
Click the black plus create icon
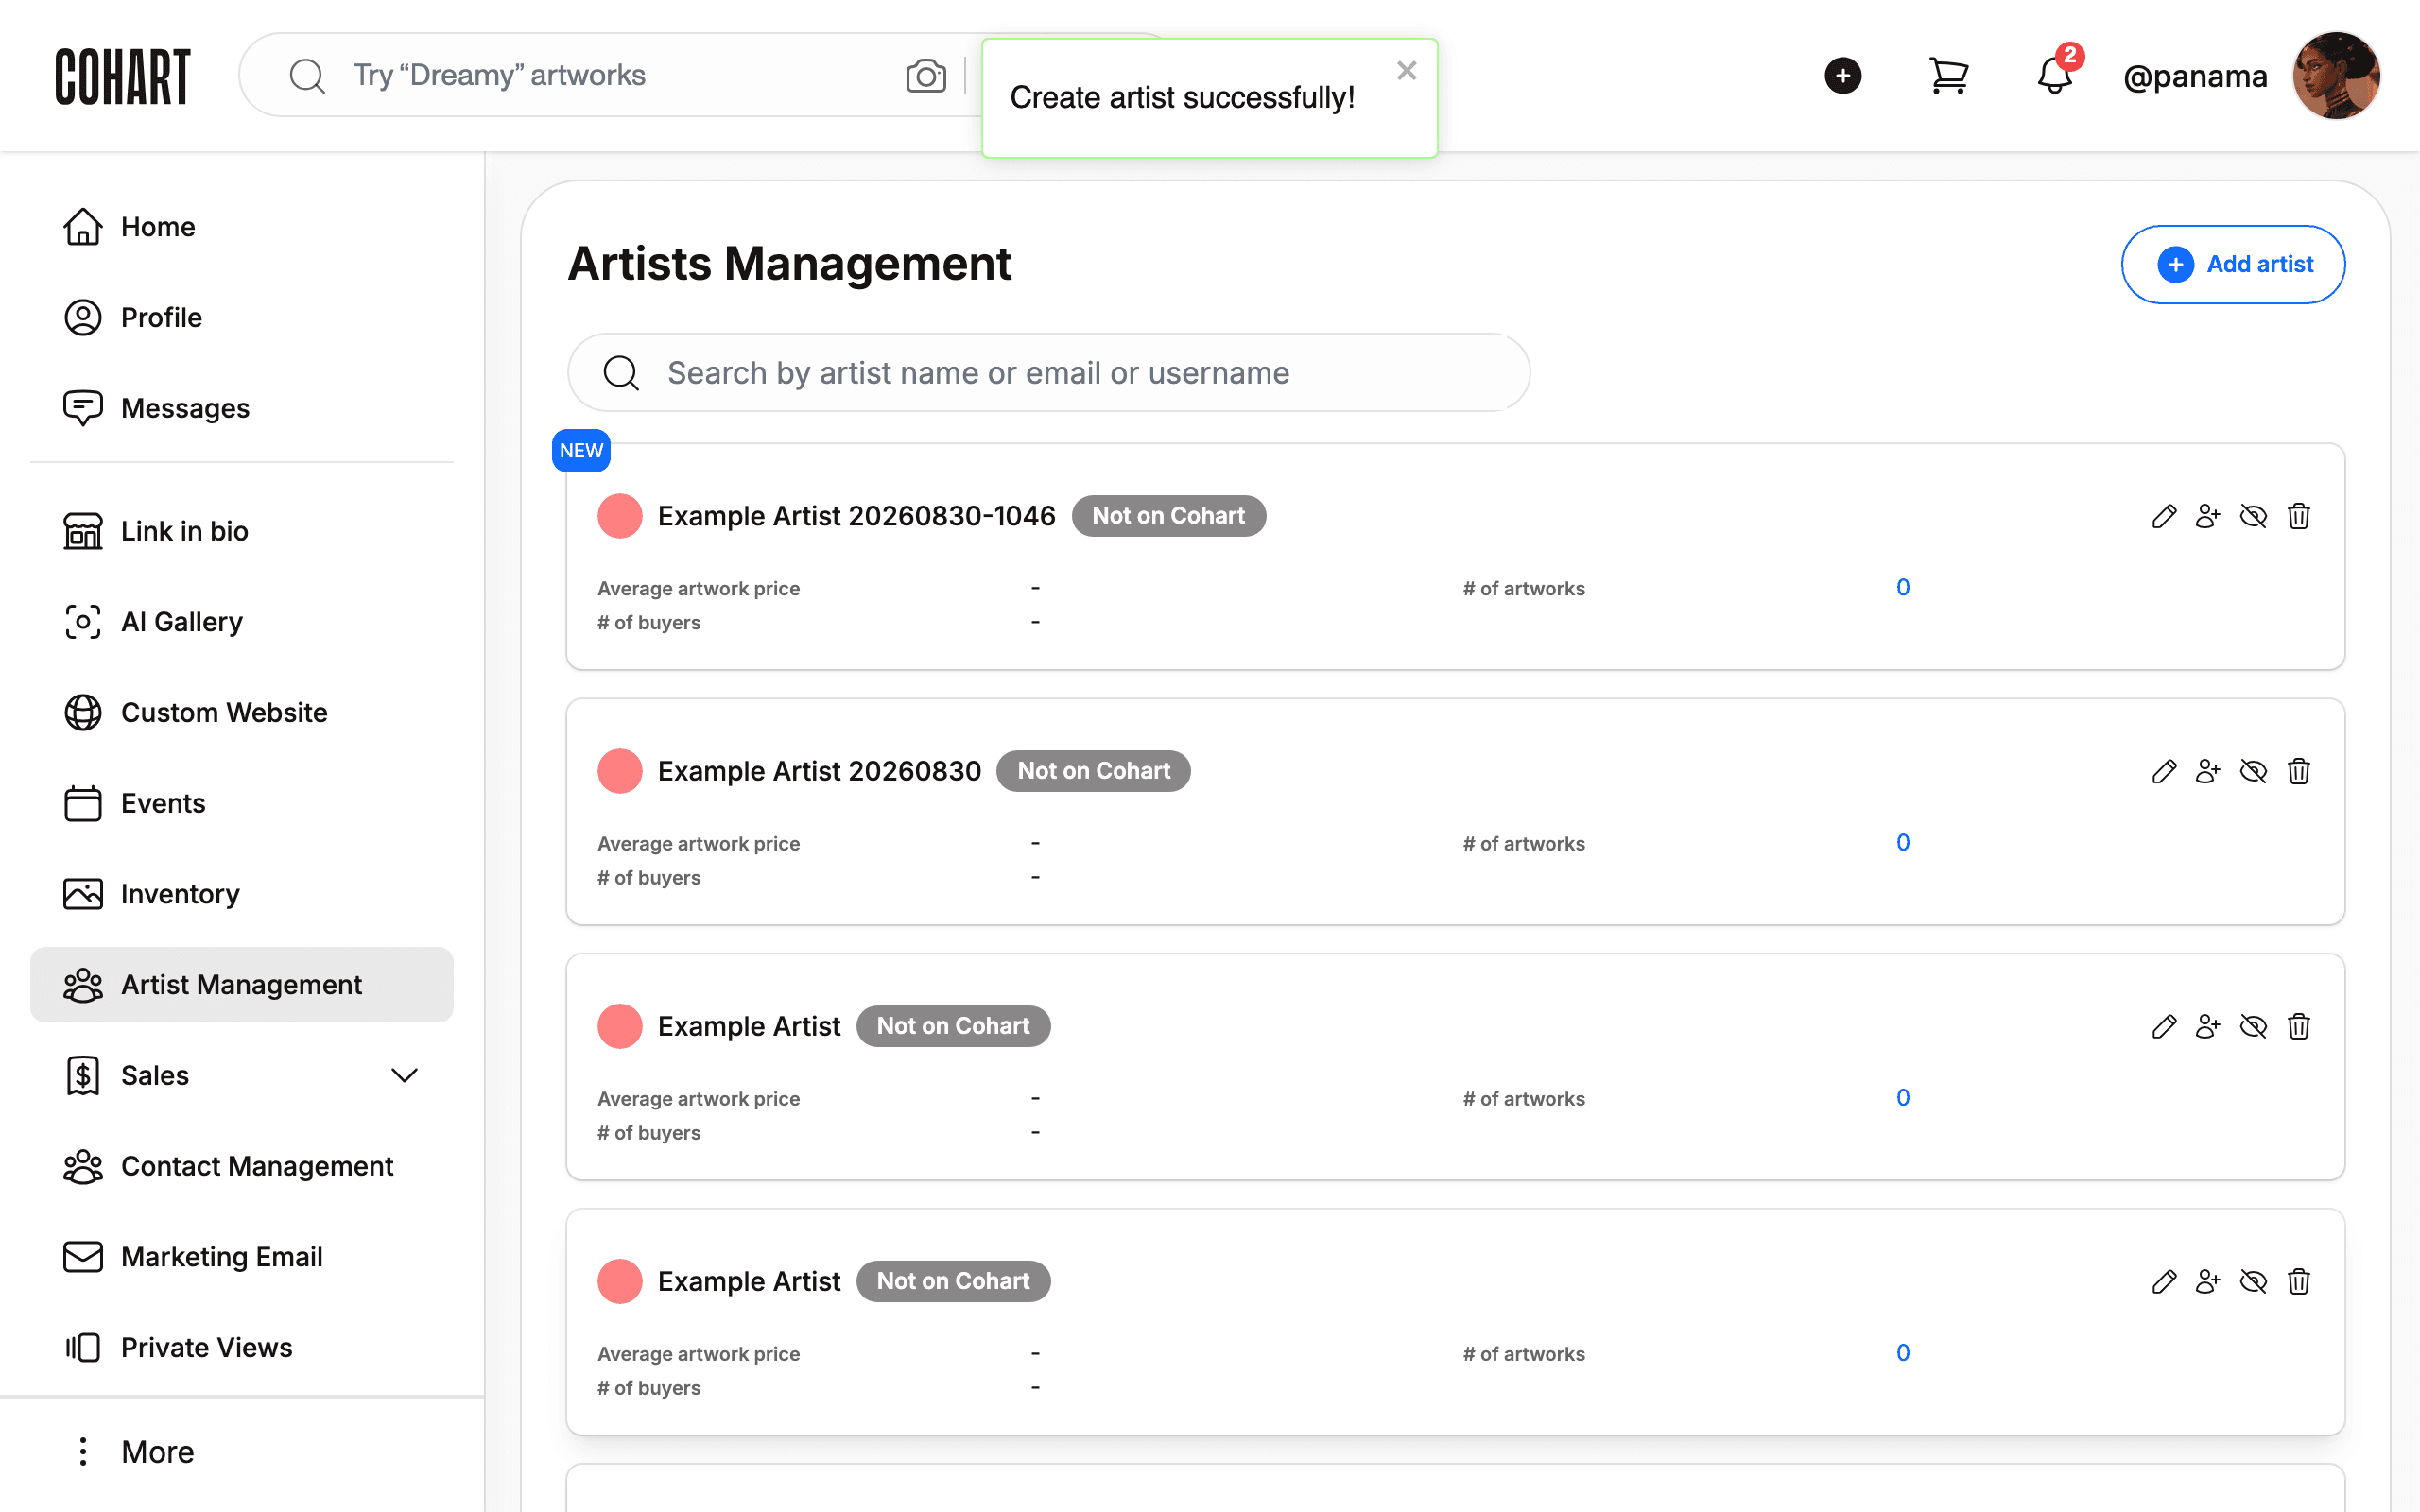[1842, 75]
